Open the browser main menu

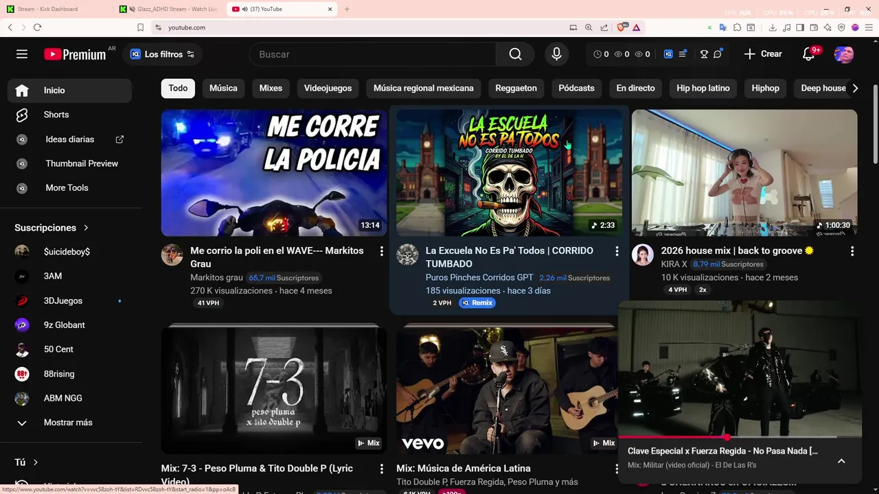(x=869, y=27)
